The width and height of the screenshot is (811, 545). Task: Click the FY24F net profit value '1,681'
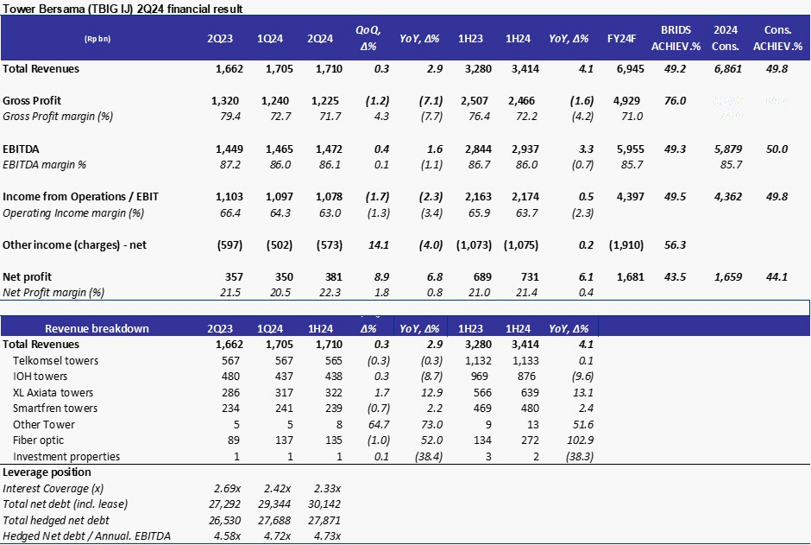(x=631, y=277)
